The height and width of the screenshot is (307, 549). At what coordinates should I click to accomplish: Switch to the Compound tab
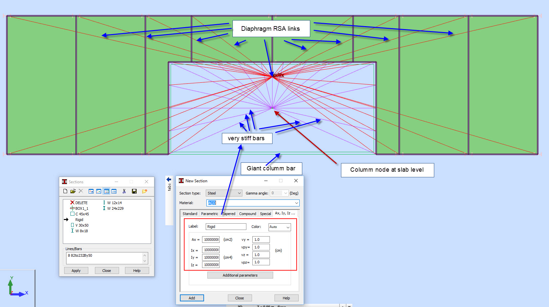247,214
